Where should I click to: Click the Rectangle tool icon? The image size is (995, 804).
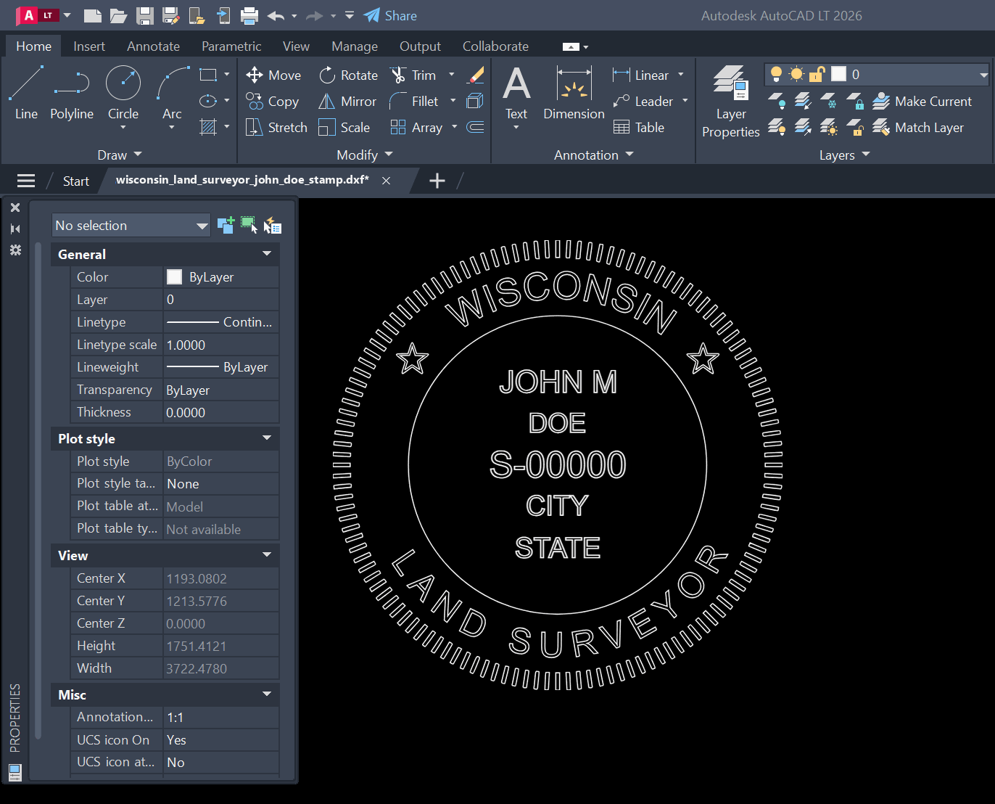click(x=208, y=75)
